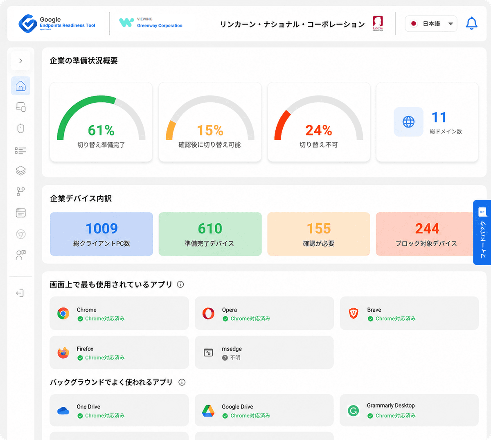Click the 24% 切り替え不可 gauge
491x440 pixels.
click(x=319, y=122)
